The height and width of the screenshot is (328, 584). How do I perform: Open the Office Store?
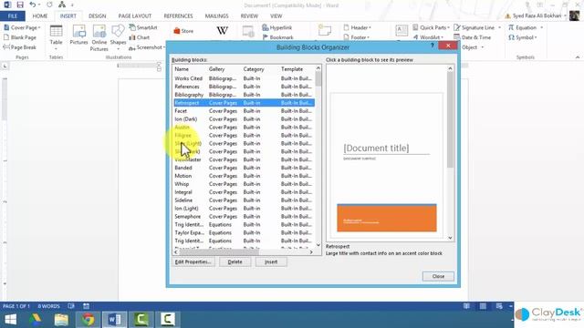183,31
